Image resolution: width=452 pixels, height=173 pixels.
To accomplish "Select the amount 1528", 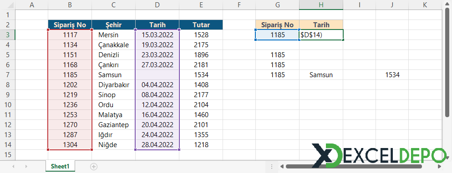I will (201, 35).
